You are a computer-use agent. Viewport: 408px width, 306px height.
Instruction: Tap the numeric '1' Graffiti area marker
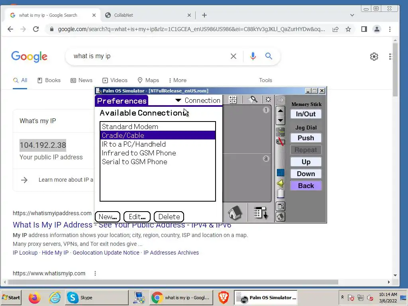(x=266, y=110)
